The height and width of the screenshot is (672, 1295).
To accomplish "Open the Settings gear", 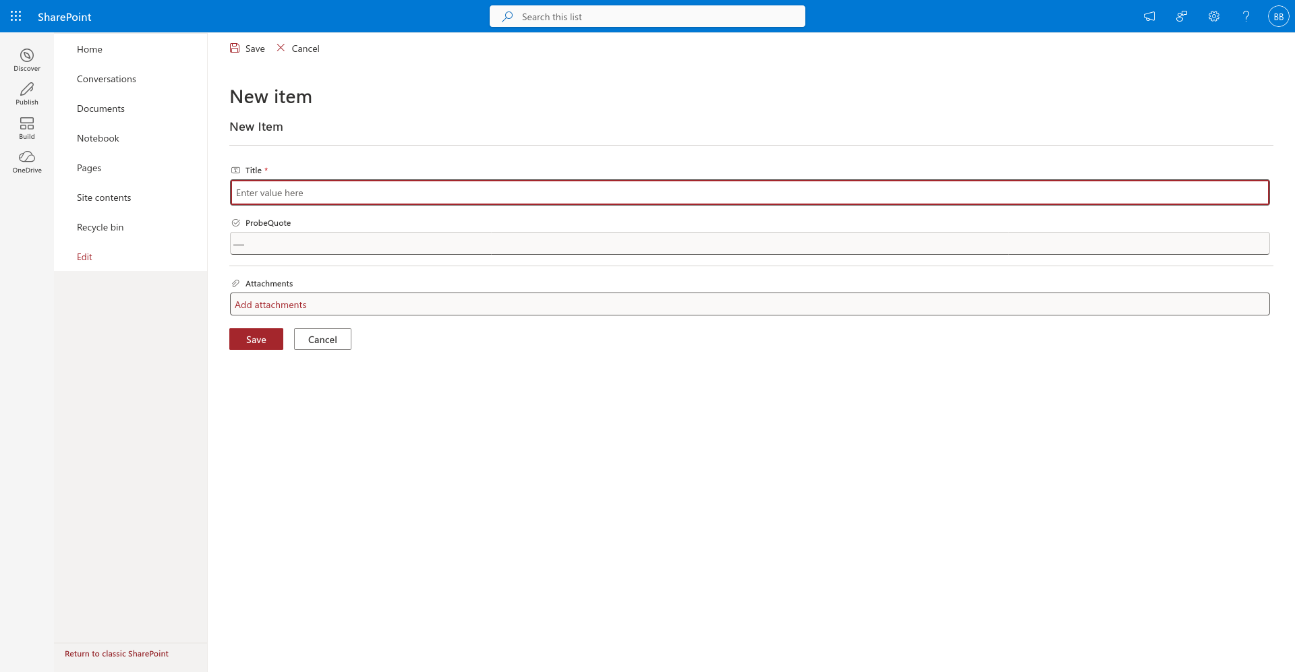I will [x=1214, y=16].
